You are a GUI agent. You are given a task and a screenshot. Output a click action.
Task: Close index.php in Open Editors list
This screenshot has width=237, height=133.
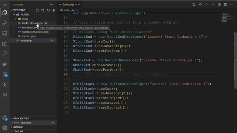click(14, 123)
